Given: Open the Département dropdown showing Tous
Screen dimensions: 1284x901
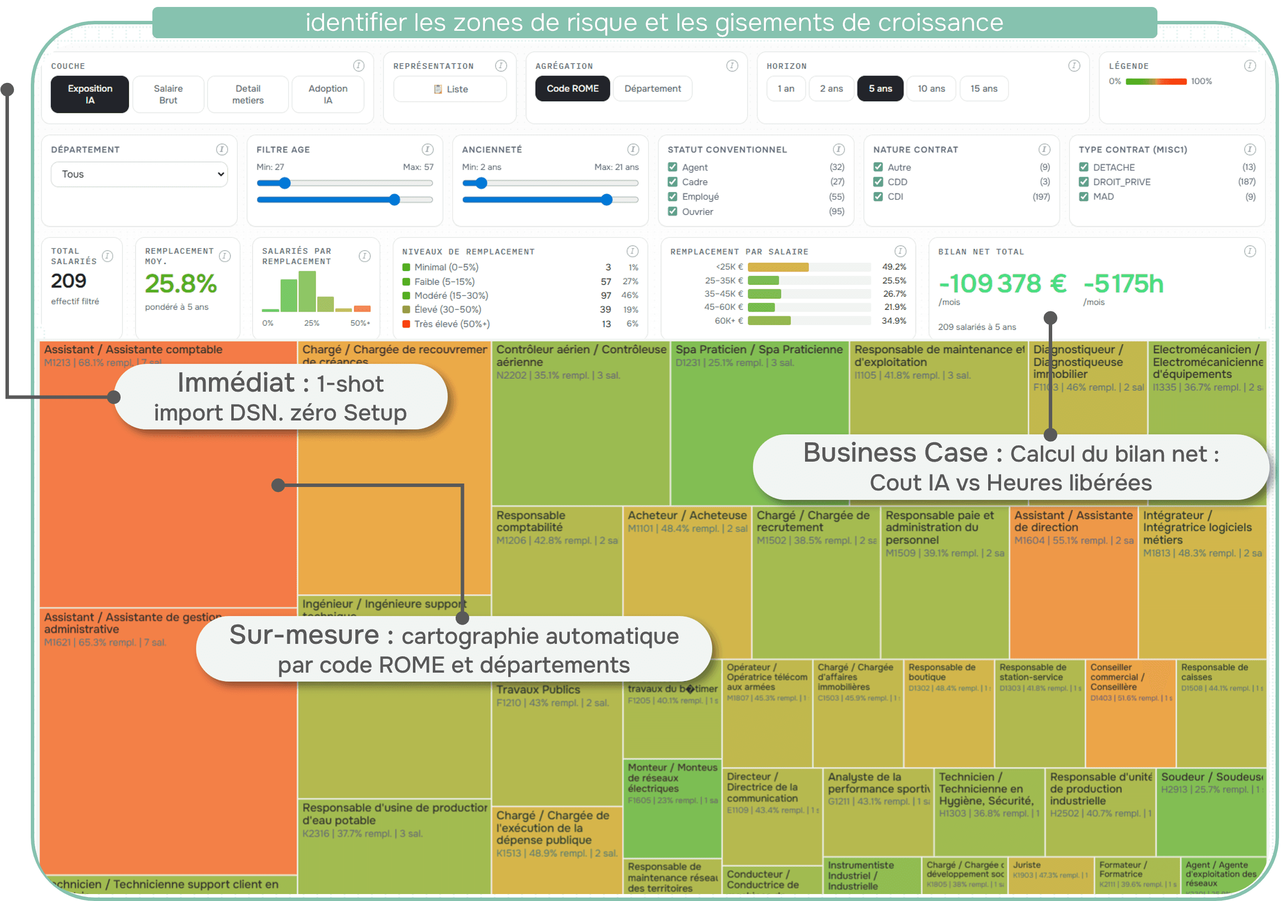Looking at the screenshot, I should pyautogui.click(x=139, y=175).
